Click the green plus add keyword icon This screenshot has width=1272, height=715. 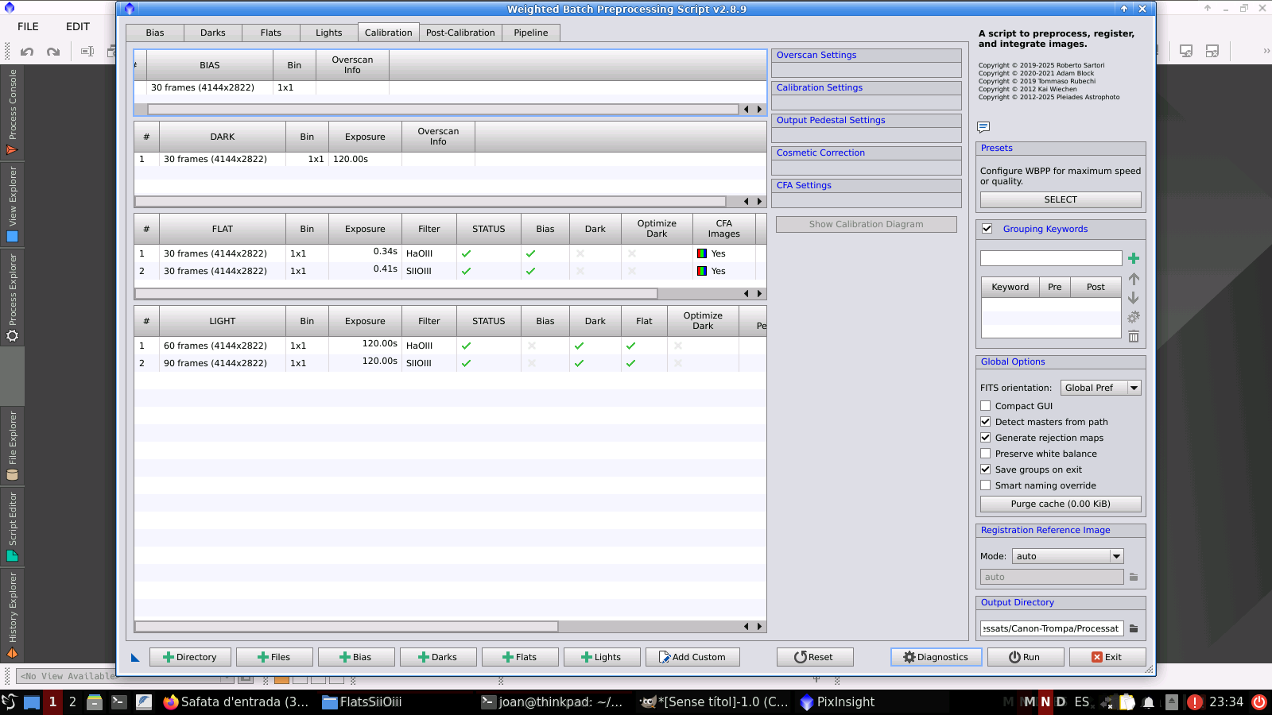click(x=1134, y=258)
